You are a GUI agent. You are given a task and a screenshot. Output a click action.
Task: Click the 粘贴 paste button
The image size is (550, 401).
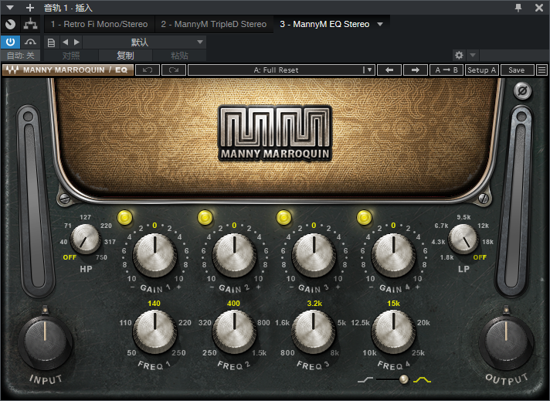[179, 56]
